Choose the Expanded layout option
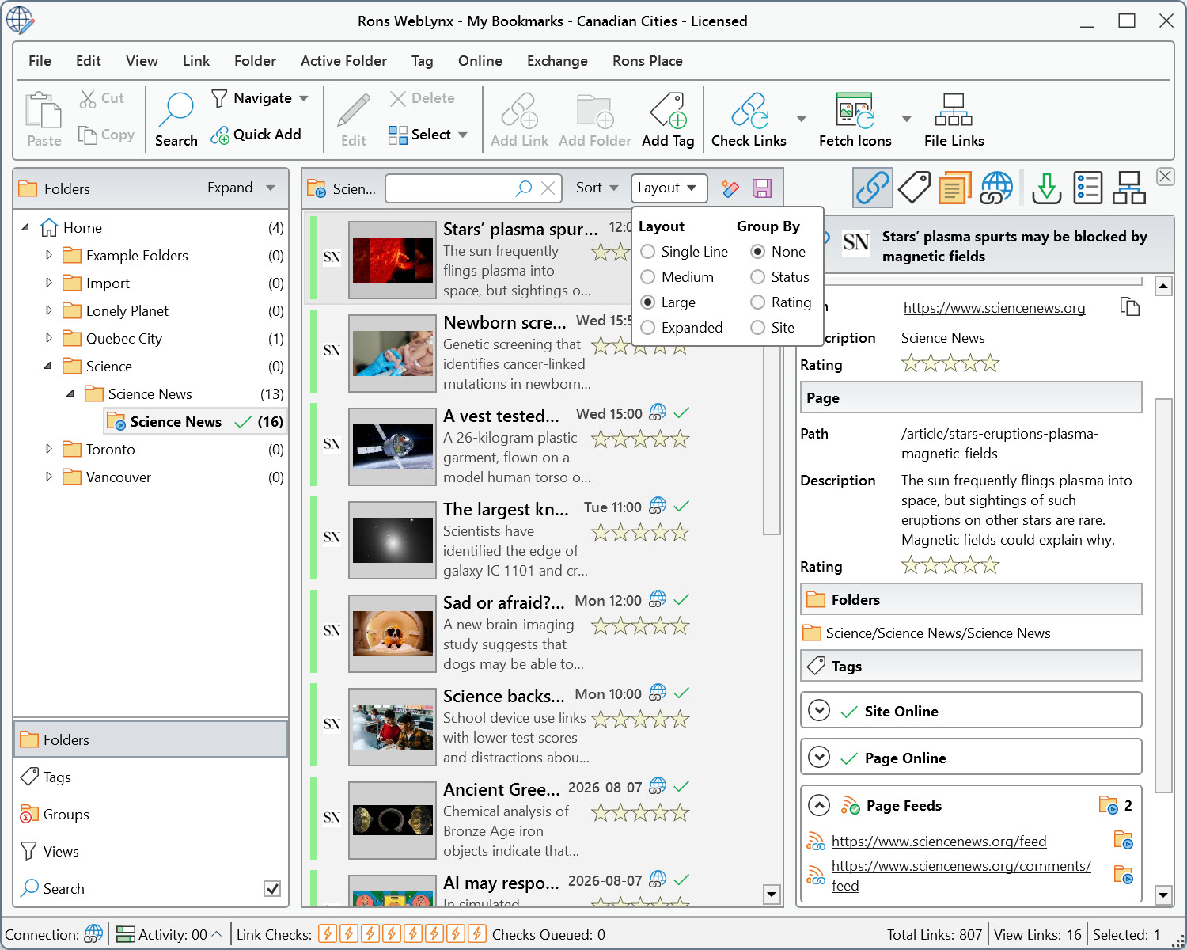1187x950 pixels. click(x=681, y=328)
